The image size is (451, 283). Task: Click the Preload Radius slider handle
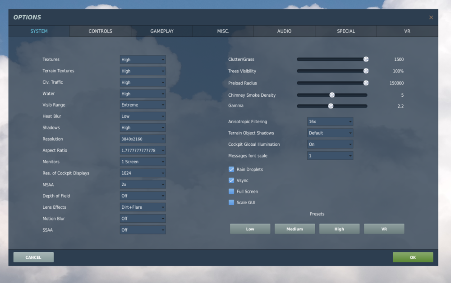tap(366, 83)
